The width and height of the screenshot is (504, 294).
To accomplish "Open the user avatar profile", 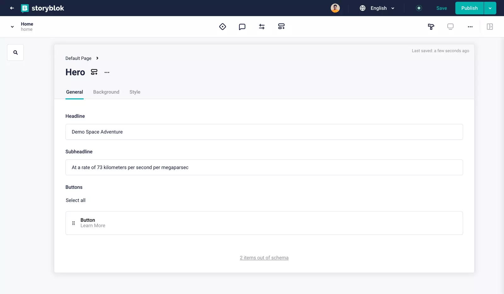I will (335, 8).
